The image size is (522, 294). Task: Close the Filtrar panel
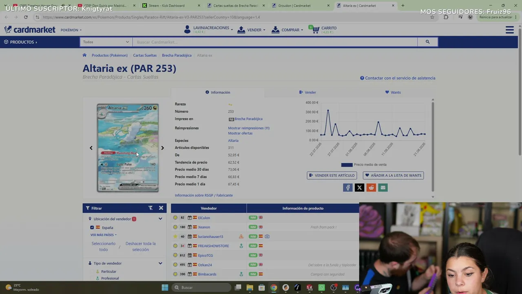161,208
